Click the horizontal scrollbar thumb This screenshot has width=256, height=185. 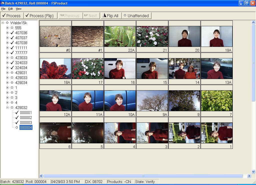(x=143, y=176)
